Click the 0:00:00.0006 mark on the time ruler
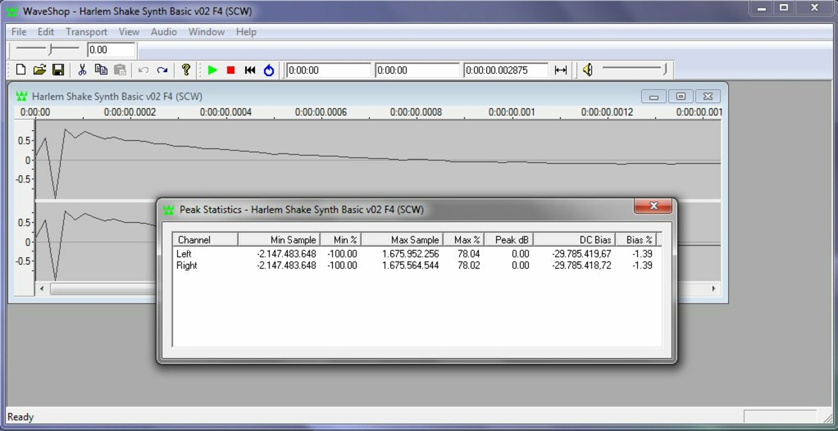The width and height of the screenshot is (838, 431). coord(321,112)
